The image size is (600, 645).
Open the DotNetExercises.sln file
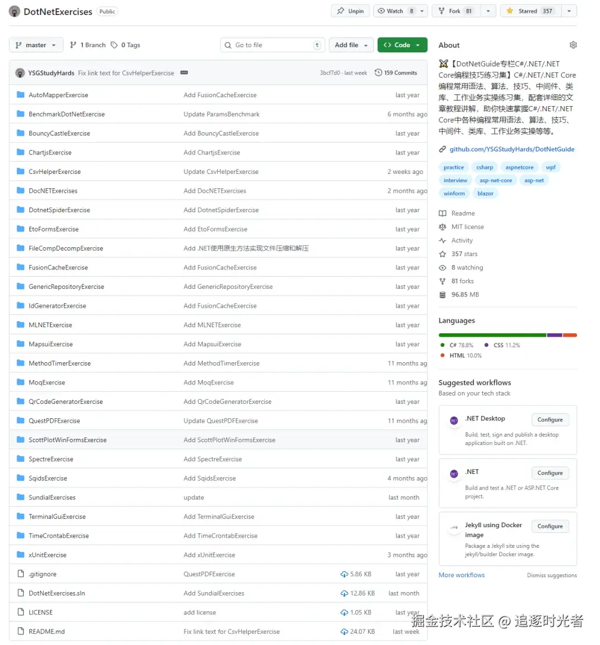[x=57, y=593]
